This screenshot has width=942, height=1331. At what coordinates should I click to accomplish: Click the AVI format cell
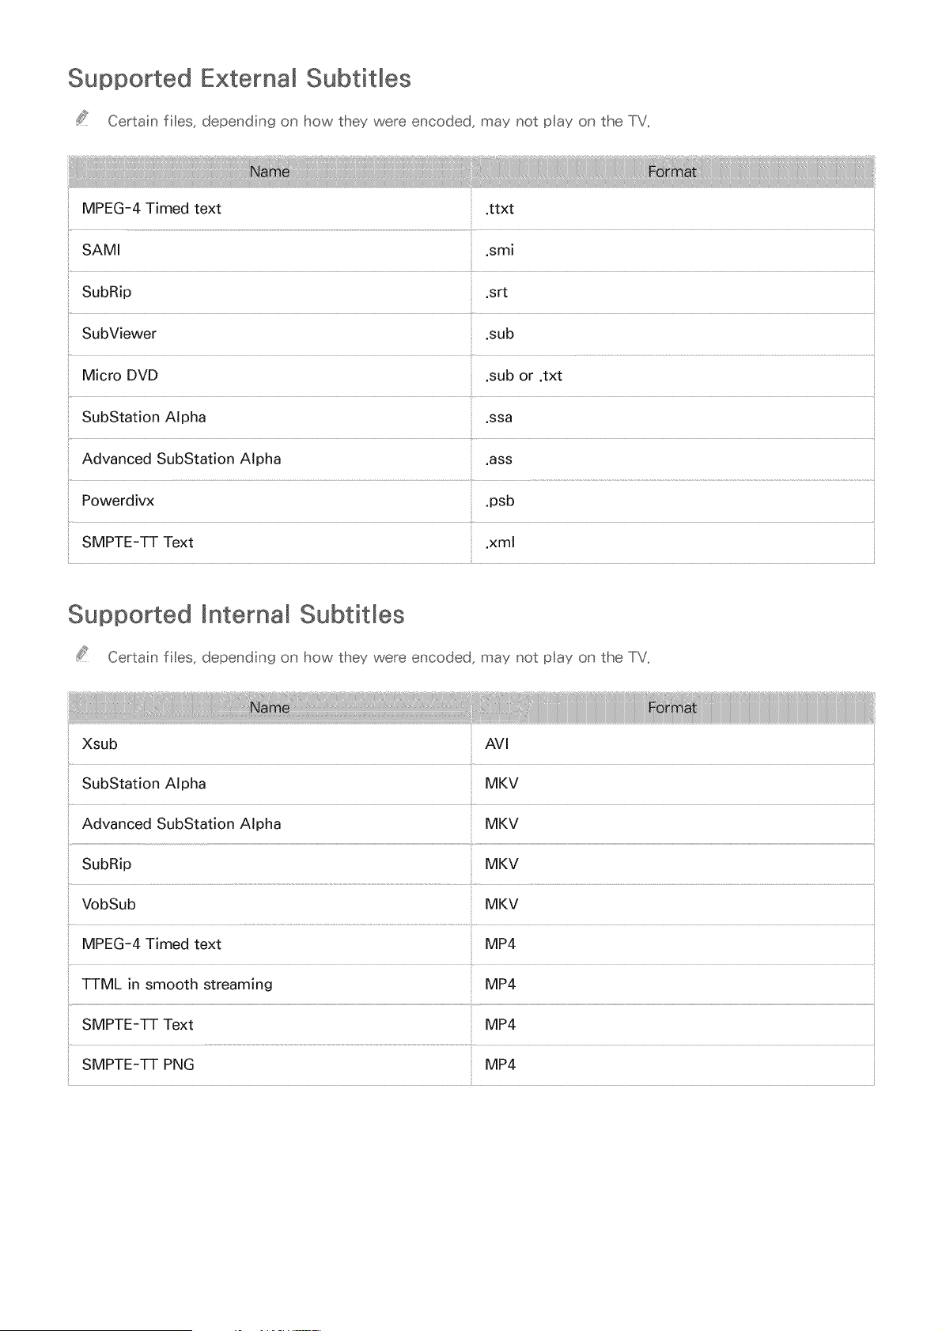click(672, 744)
